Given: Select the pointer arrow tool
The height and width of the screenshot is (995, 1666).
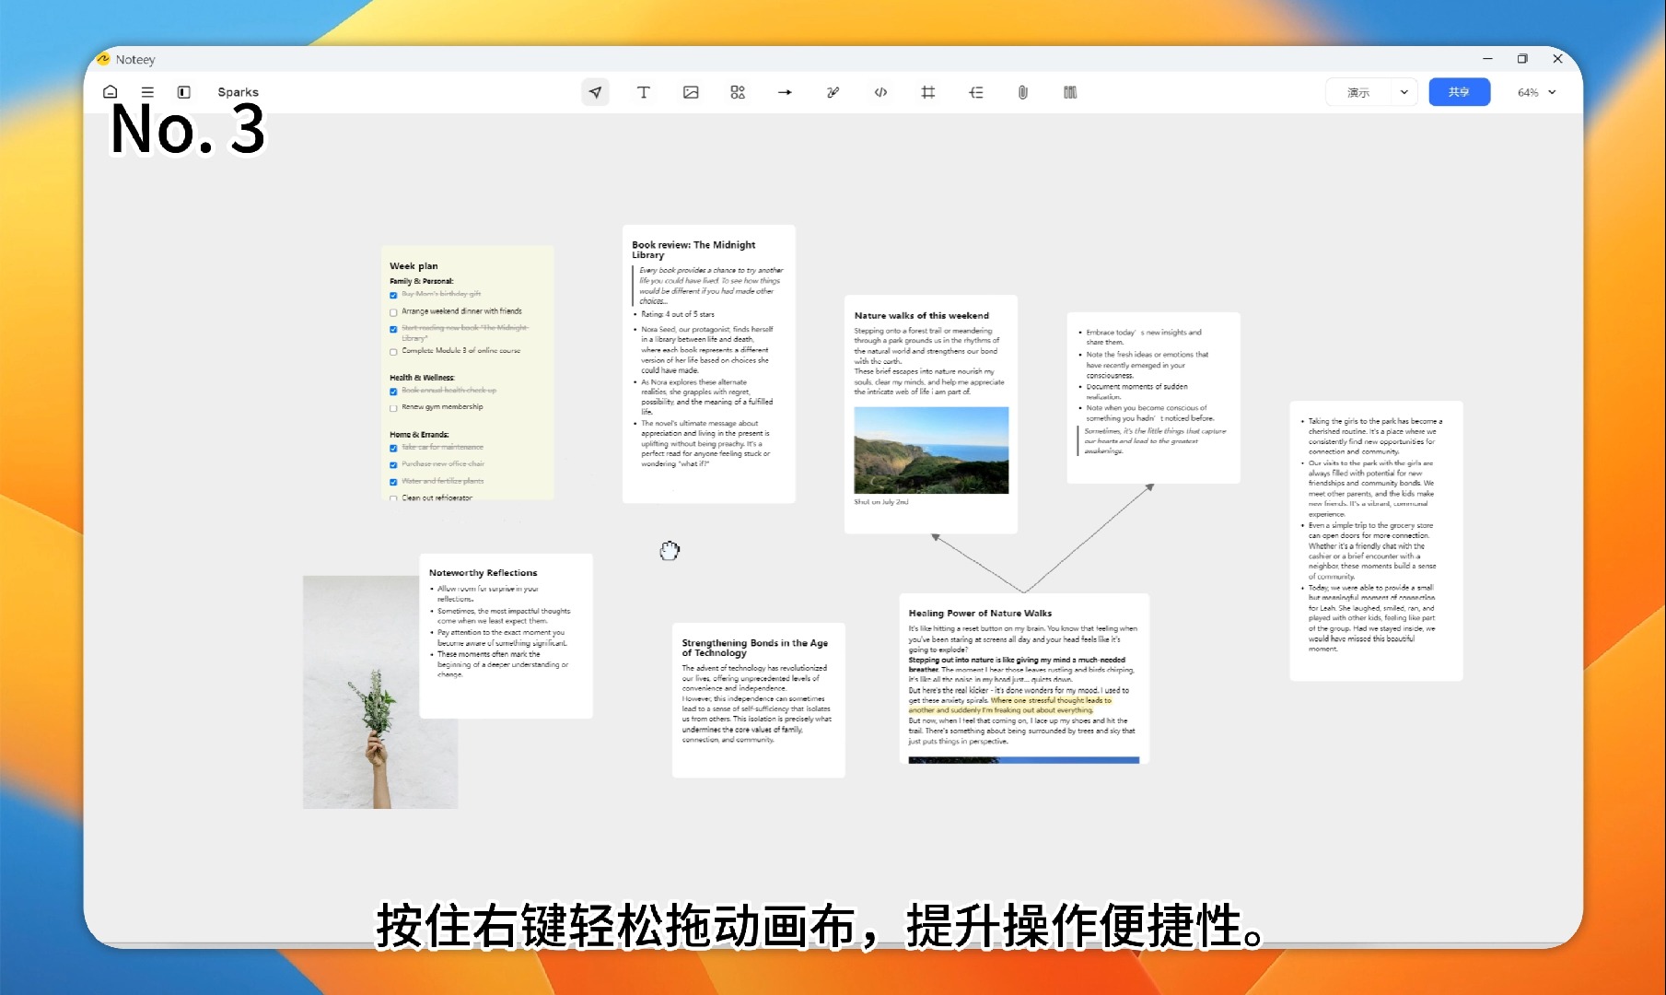Looking at the screenshot, I should (x=596, y=92).
